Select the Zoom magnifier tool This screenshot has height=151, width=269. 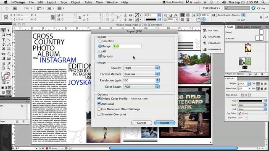8,68
